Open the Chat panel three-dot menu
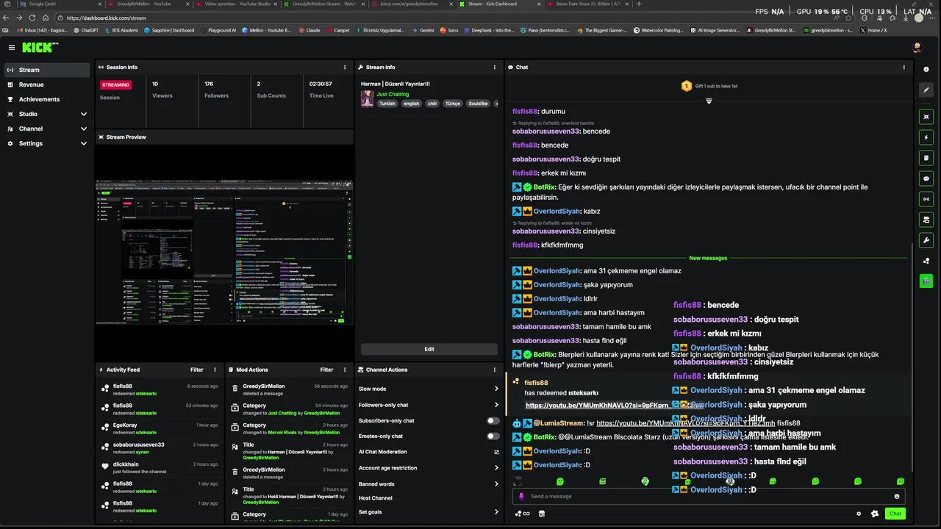Image resolution: width=941 pixels, height=529 pixels. pyautogui.click(x=904, y=67)
